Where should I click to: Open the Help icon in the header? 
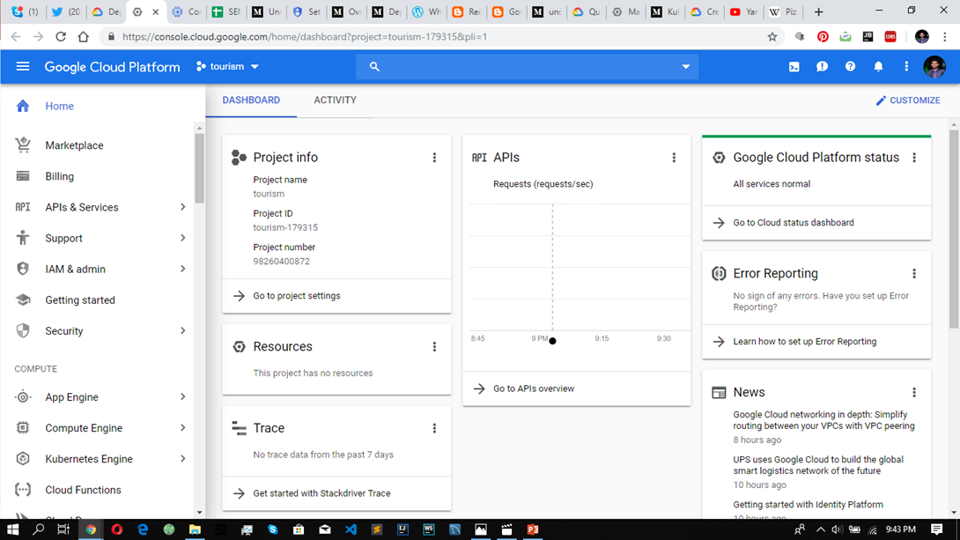click(850, 66)
